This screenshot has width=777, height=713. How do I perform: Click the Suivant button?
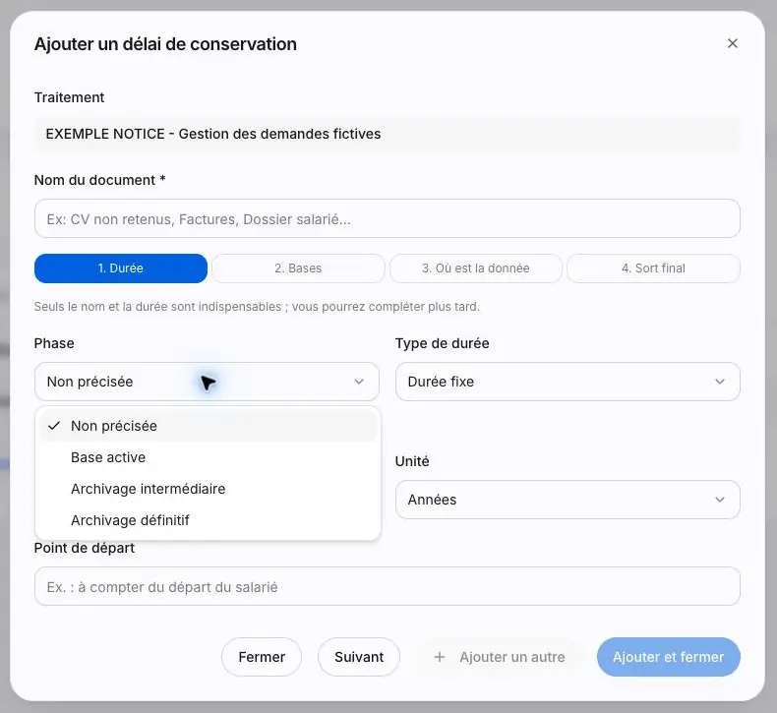pyautogui.click(x=359, y=657)
